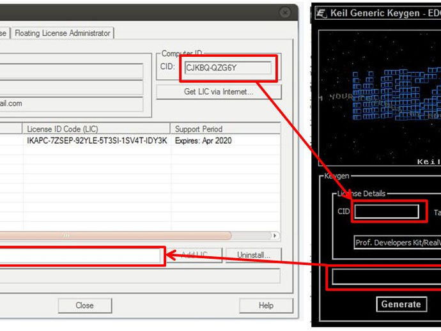Click the right arrow of the horizontal scrollbar

tap(275, 235)
